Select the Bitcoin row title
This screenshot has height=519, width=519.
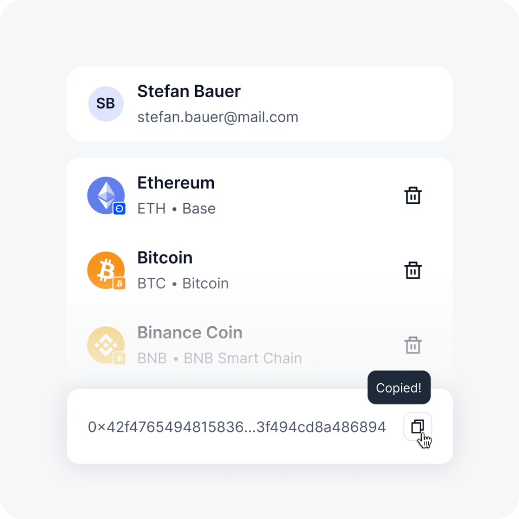165,257
